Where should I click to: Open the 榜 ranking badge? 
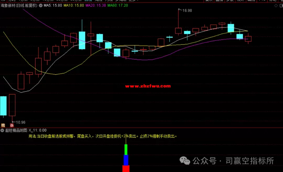pos(3,125)
